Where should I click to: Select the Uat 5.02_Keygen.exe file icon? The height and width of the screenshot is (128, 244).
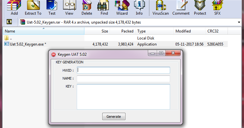7,44
